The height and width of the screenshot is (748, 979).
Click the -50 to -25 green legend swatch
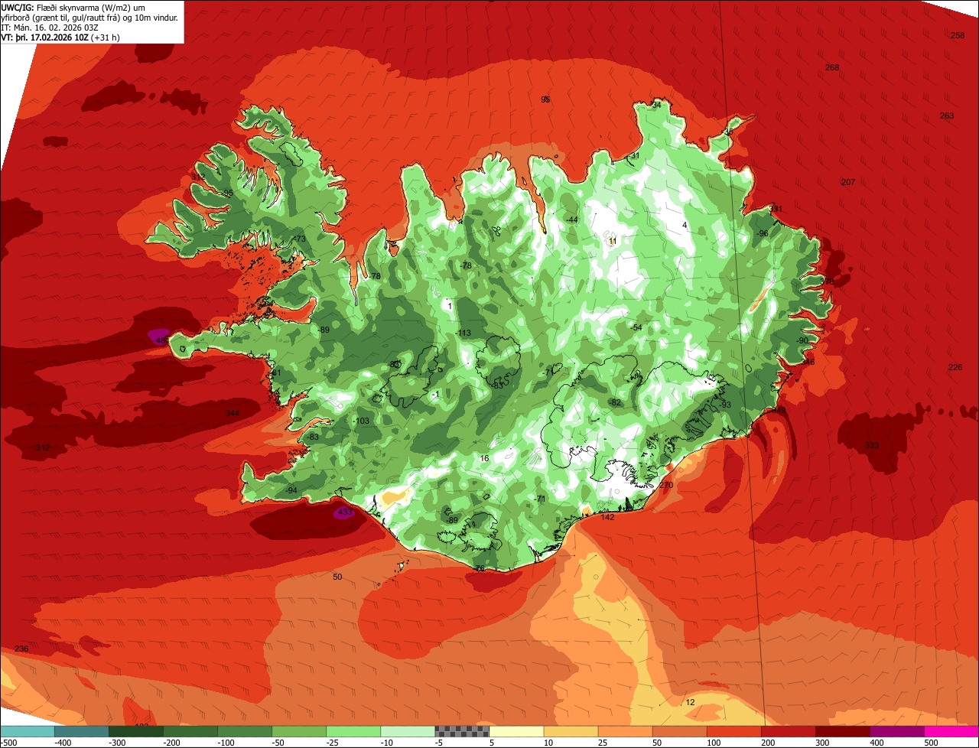click(298, 731)
